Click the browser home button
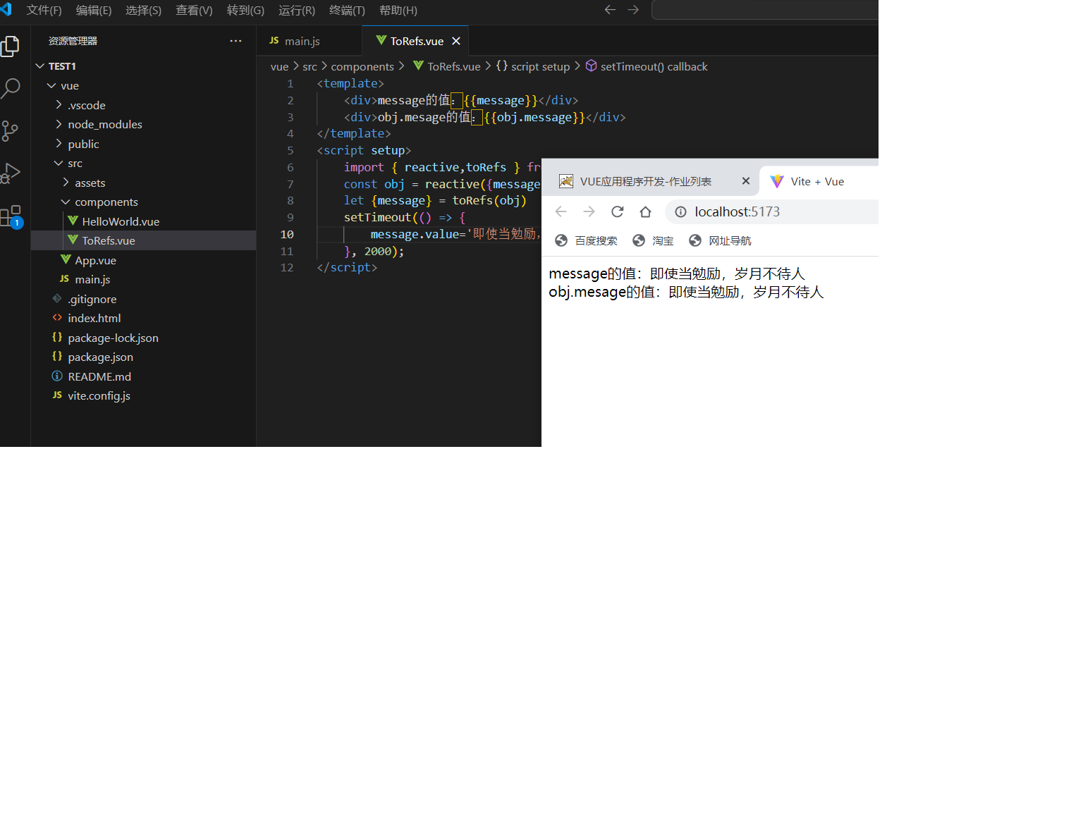Screen dimensions: 1083x824 coord(645,211)
